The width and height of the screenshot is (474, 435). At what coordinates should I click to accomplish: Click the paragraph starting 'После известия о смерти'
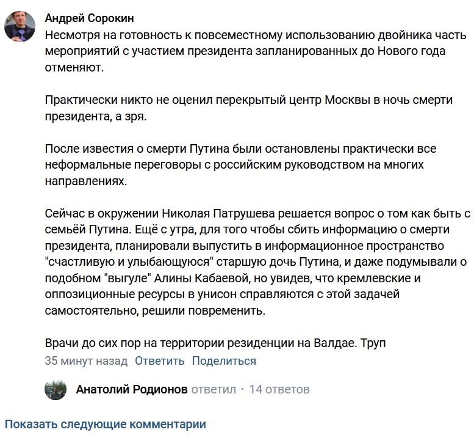(240, 165)
